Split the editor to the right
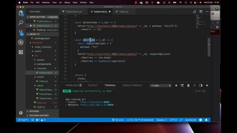The width and height of the screenshot is (237, 133). point(201,11)
